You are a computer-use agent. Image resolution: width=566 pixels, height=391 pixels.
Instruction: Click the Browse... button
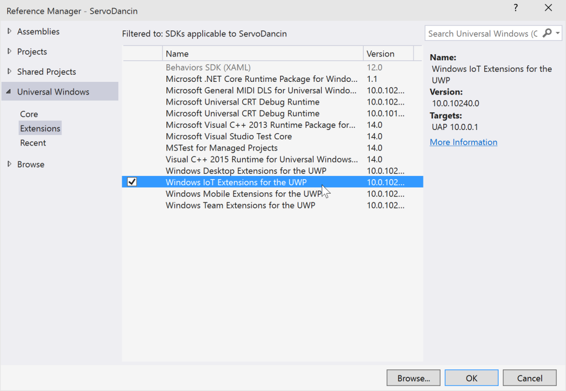[x=413, y=378]
